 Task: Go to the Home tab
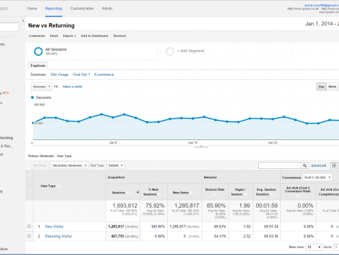(x=32, y=8)
